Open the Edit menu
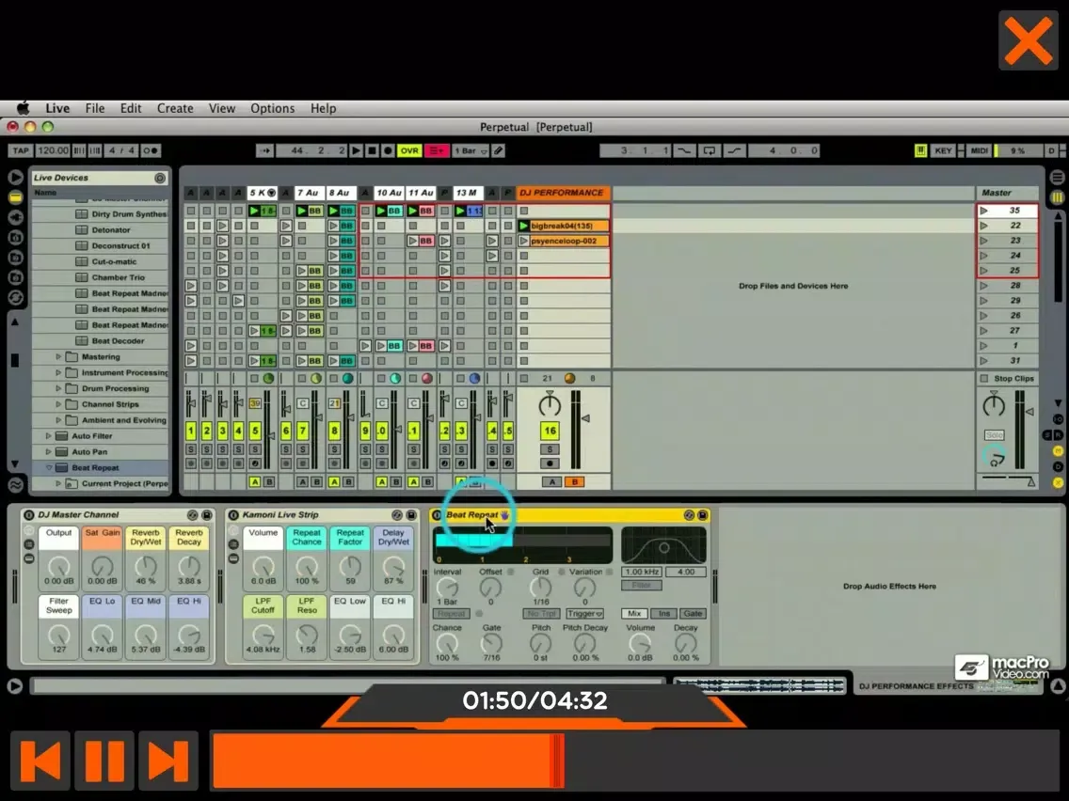This screenshot has width=1069, height=801. pos(130,108)
